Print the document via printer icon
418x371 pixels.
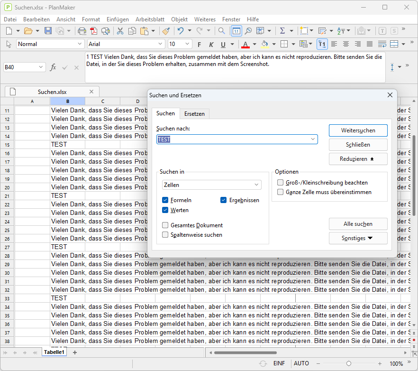(82, 31)
